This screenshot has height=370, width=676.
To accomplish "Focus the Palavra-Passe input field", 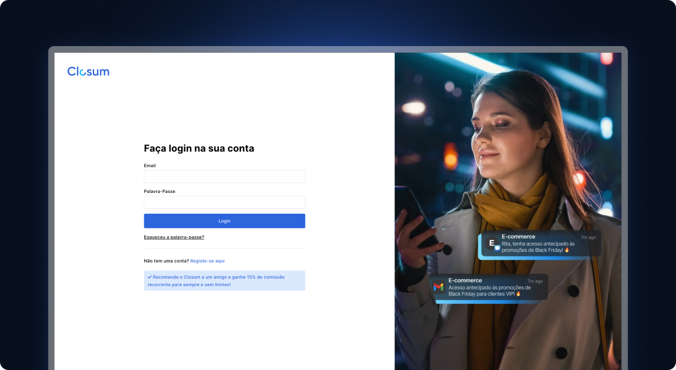I will click(224, 202).
